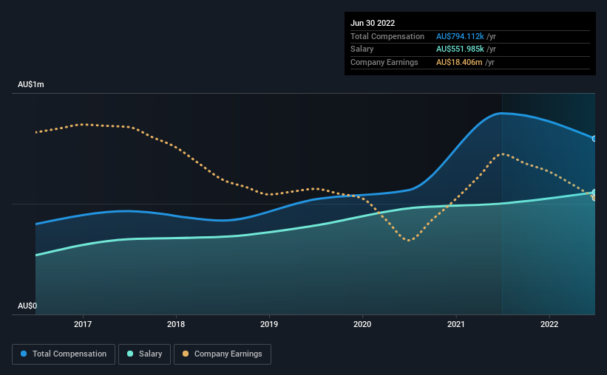Select the 2021 x-axis label
The height and width of the screenshot is (375, 607).
coord(456,324)
